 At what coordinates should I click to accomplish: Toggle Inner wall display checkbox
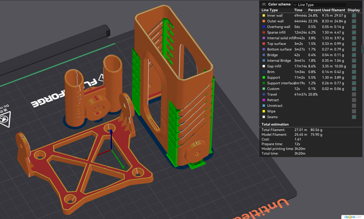[354, 16]
